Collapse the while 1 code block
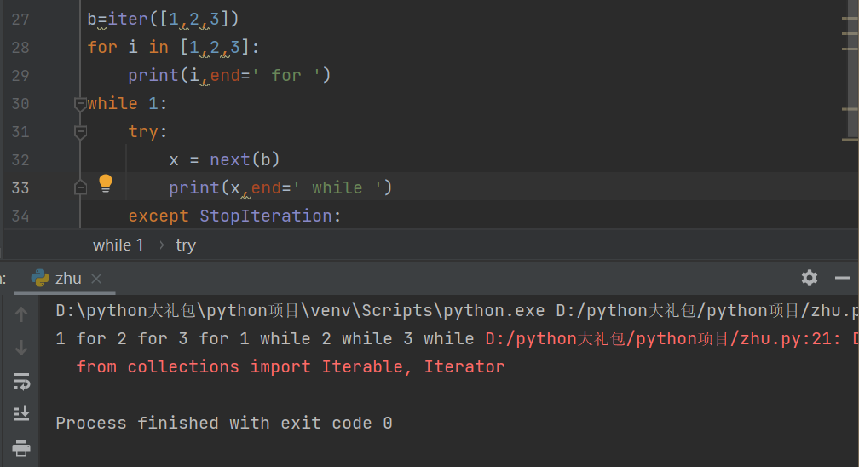The height and width of the screenshot is (467, 859). pos(80,104)
